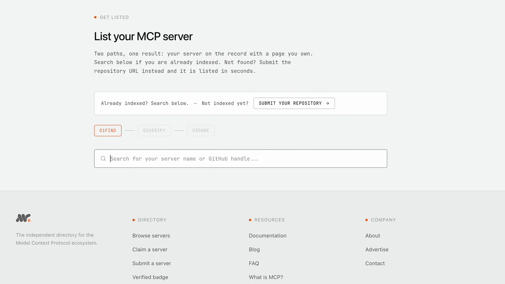Open the What is MCP? link
505x284 pixels.
[x=266, y=277]
